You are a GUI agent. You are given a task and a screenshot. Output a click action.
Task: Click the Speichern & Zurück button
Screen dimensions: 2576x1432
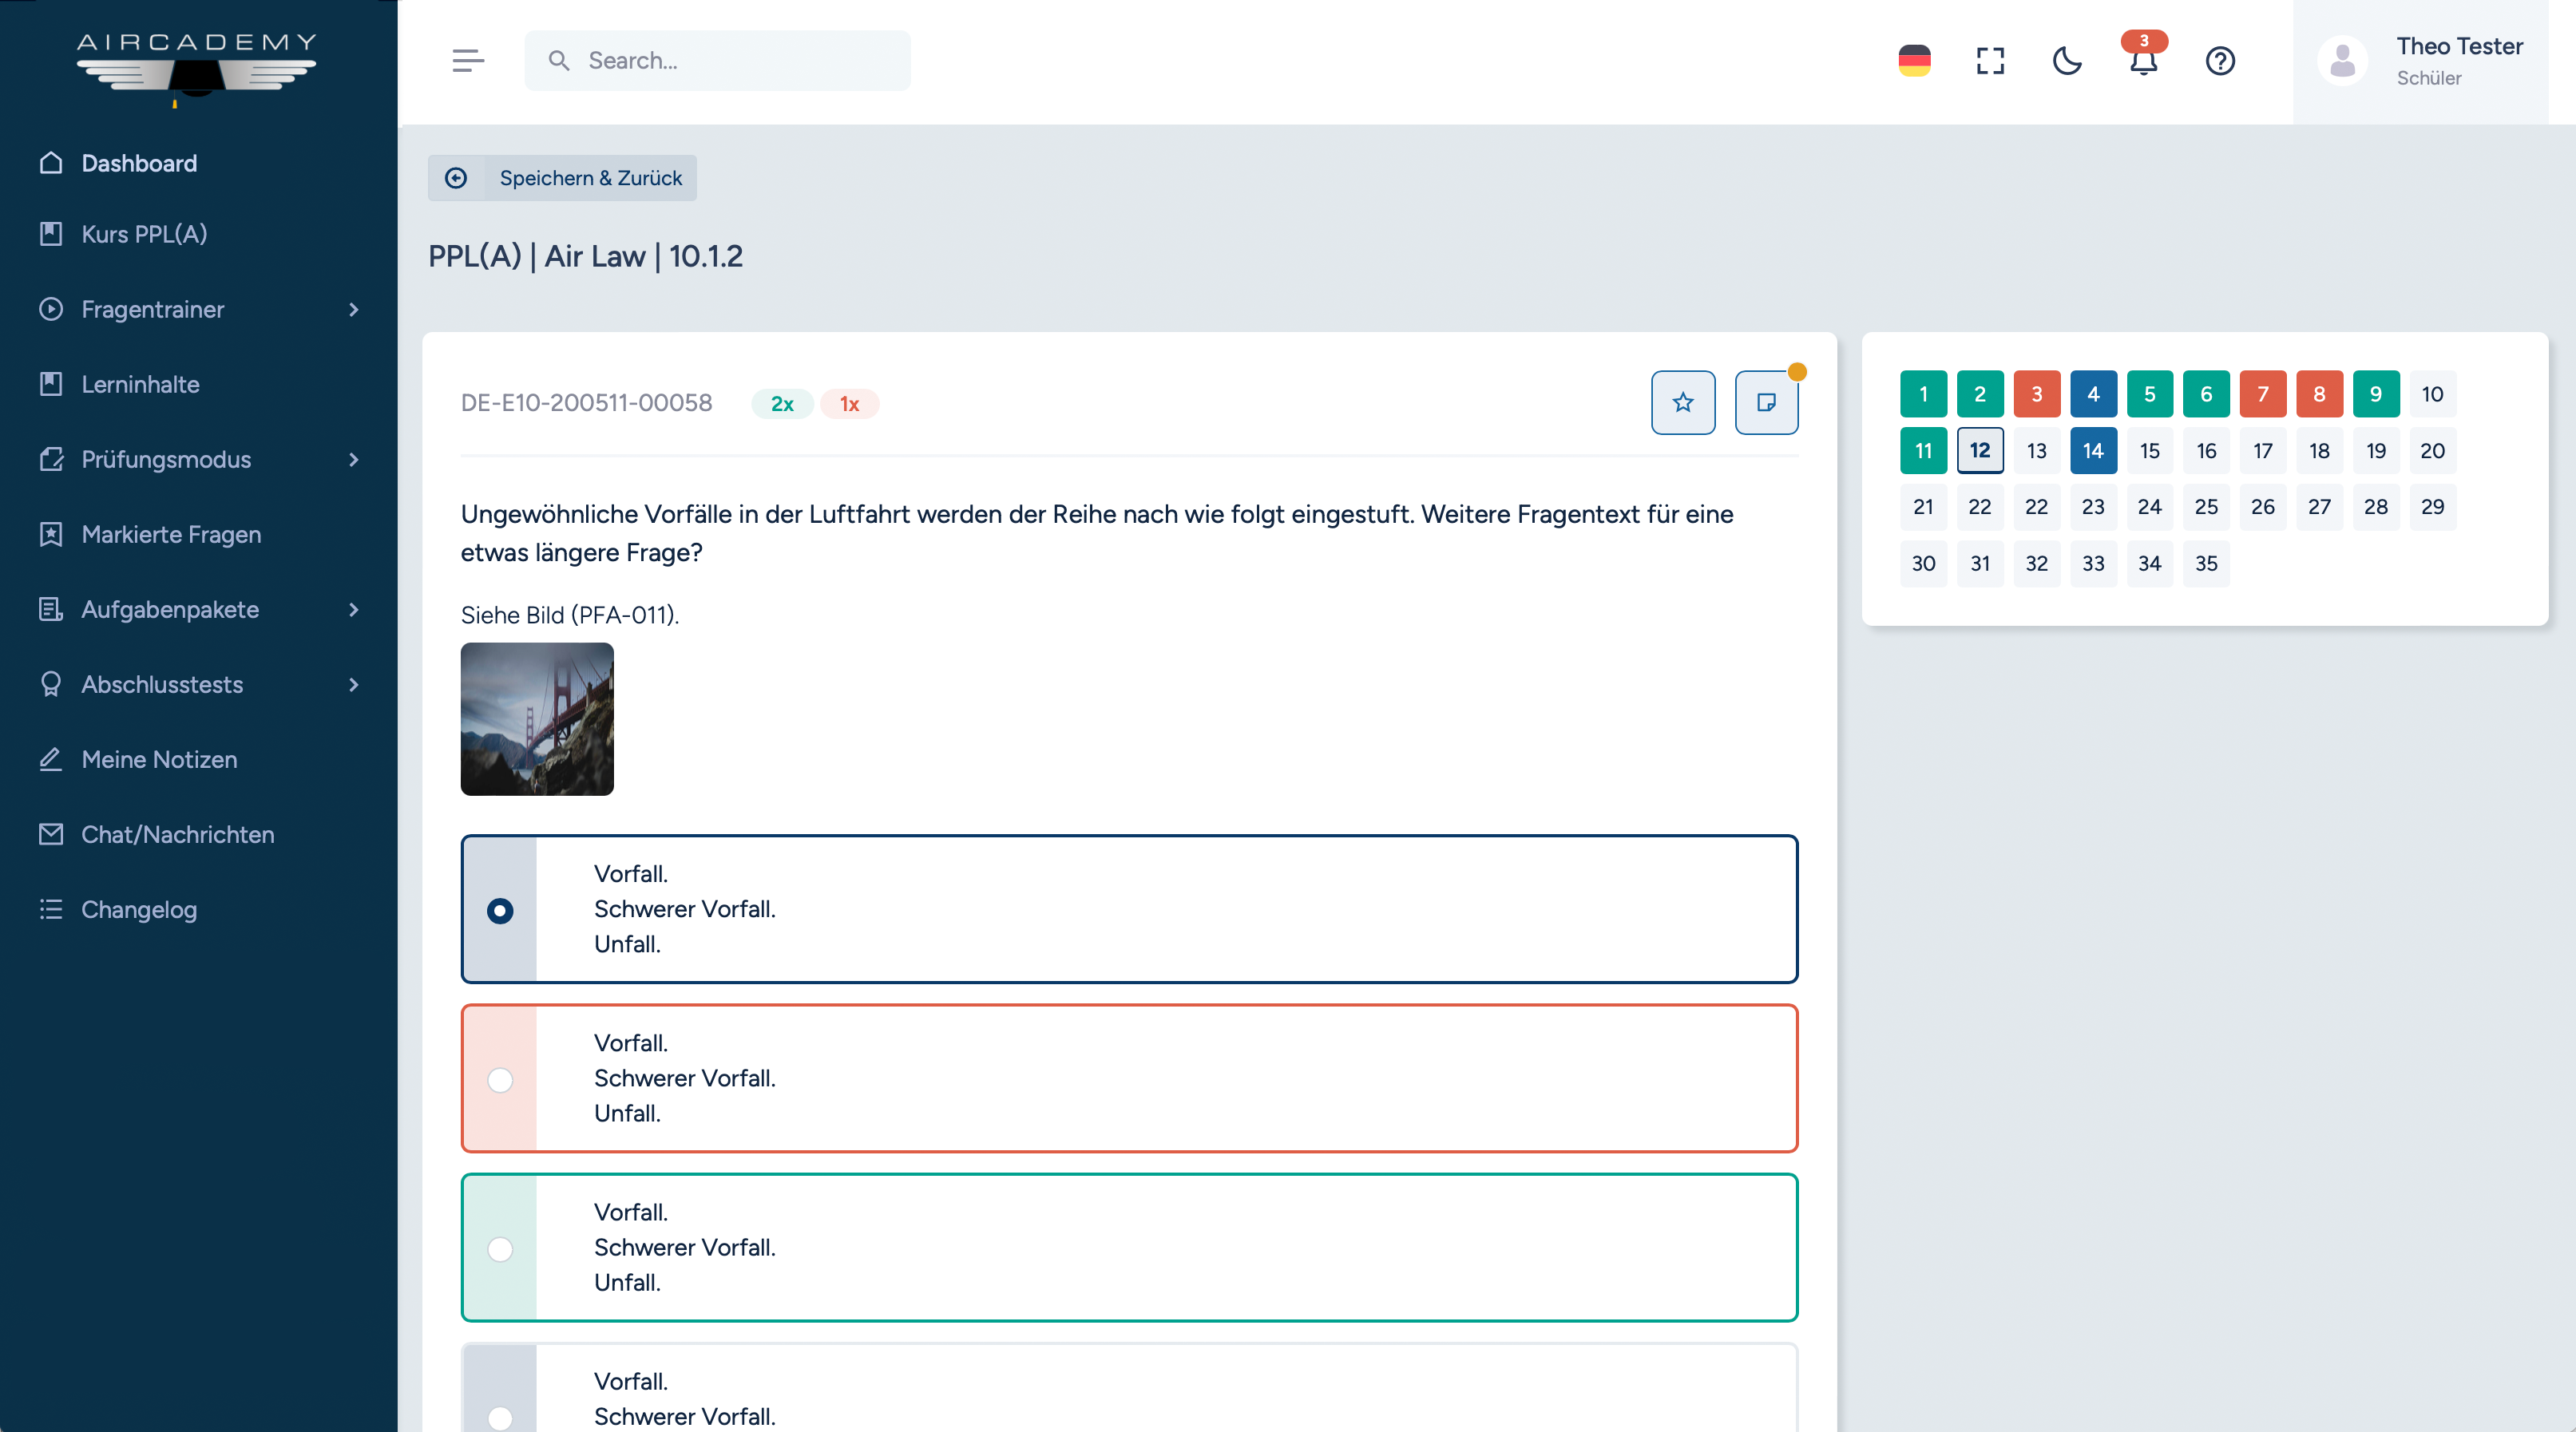tap(562, 178)
